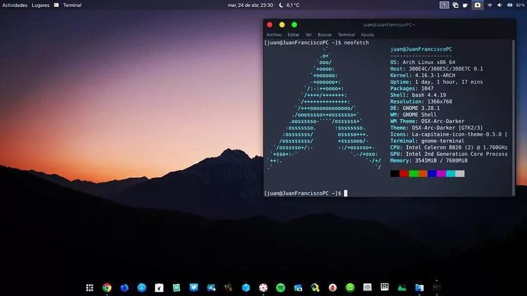Open the Wi-Fi status icon
527x296 pixels.
(x=490, y=5)
